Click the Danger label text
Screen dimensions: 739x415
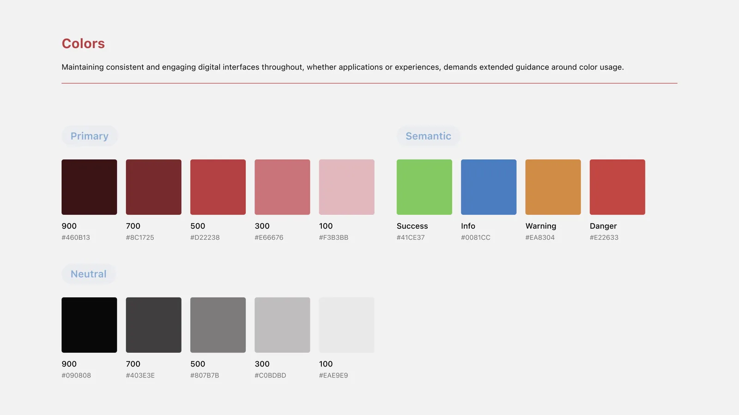(x=603, y=226)
